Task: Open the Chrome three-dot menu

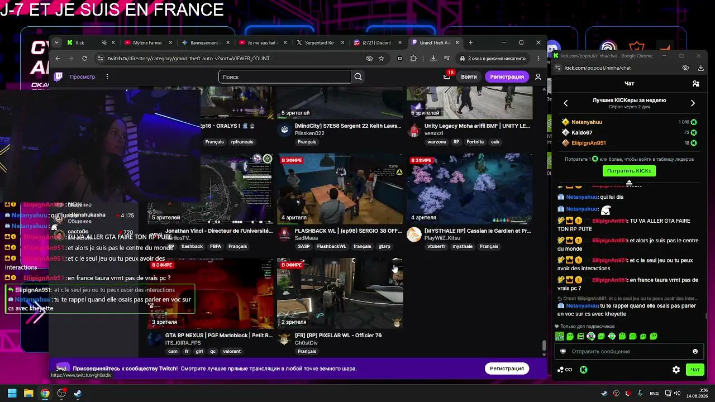Action: pos(538,58)
